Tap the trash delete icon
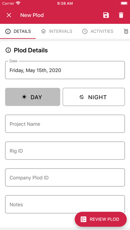130x230 pixels. pyautogui.click(x=121, y=15)
